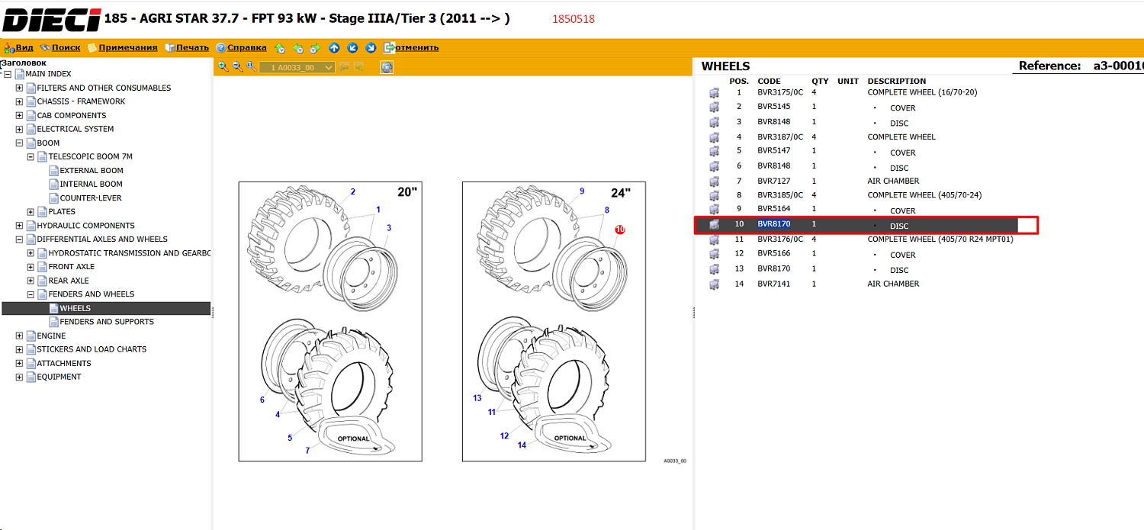Collapse the BOOM tree node
The width and height of the screenshot is (1144, 530).
click(20, 143)
